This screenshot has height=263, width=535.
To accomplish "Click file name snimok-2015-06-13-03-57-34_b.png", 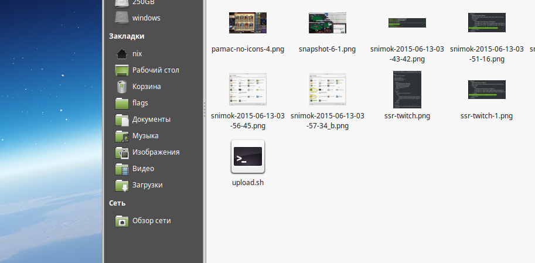I will tap(328, 121).
